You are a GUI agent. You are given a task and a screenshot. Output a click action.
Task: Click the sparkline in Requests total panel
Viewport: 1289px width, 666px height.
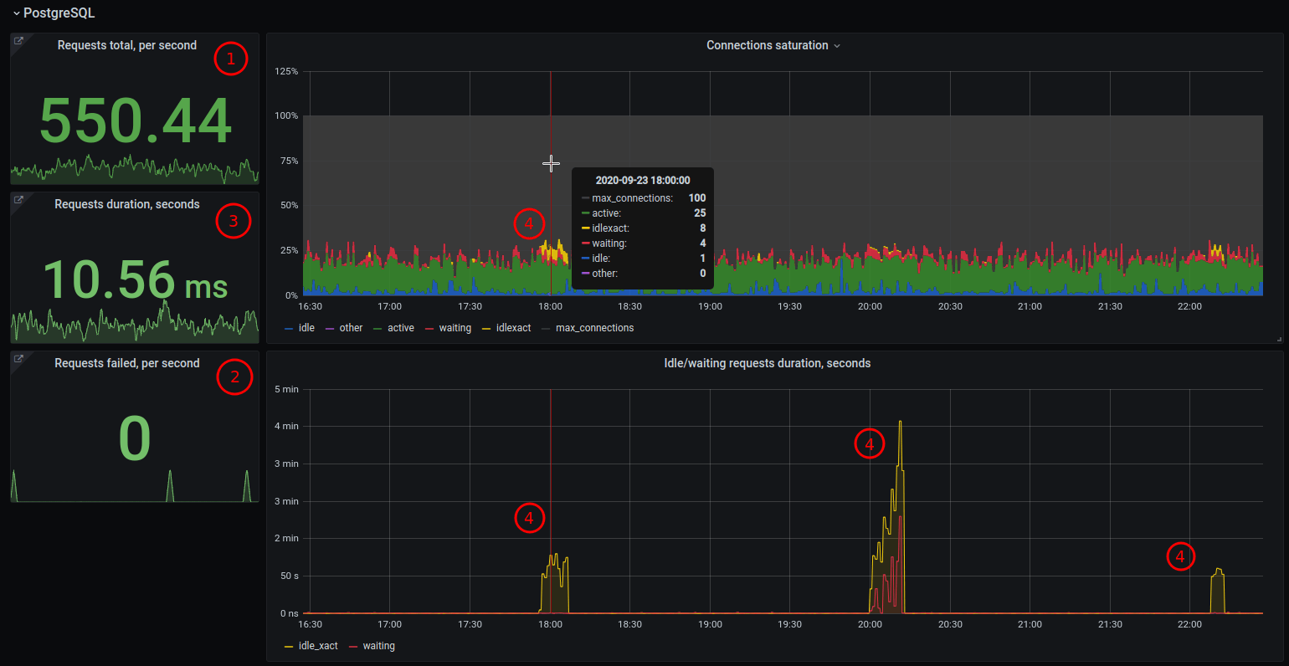click(x=135, y=169)
